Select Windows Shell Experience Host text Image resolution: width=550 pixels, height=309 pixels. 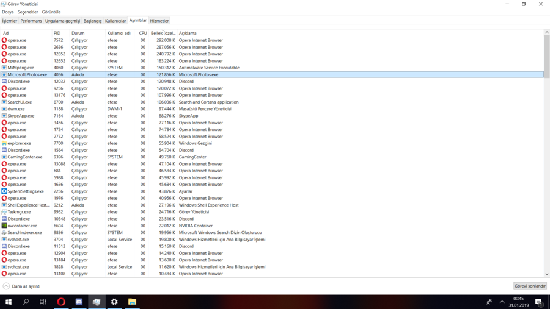pyautogui.click(x=208, y=205)
